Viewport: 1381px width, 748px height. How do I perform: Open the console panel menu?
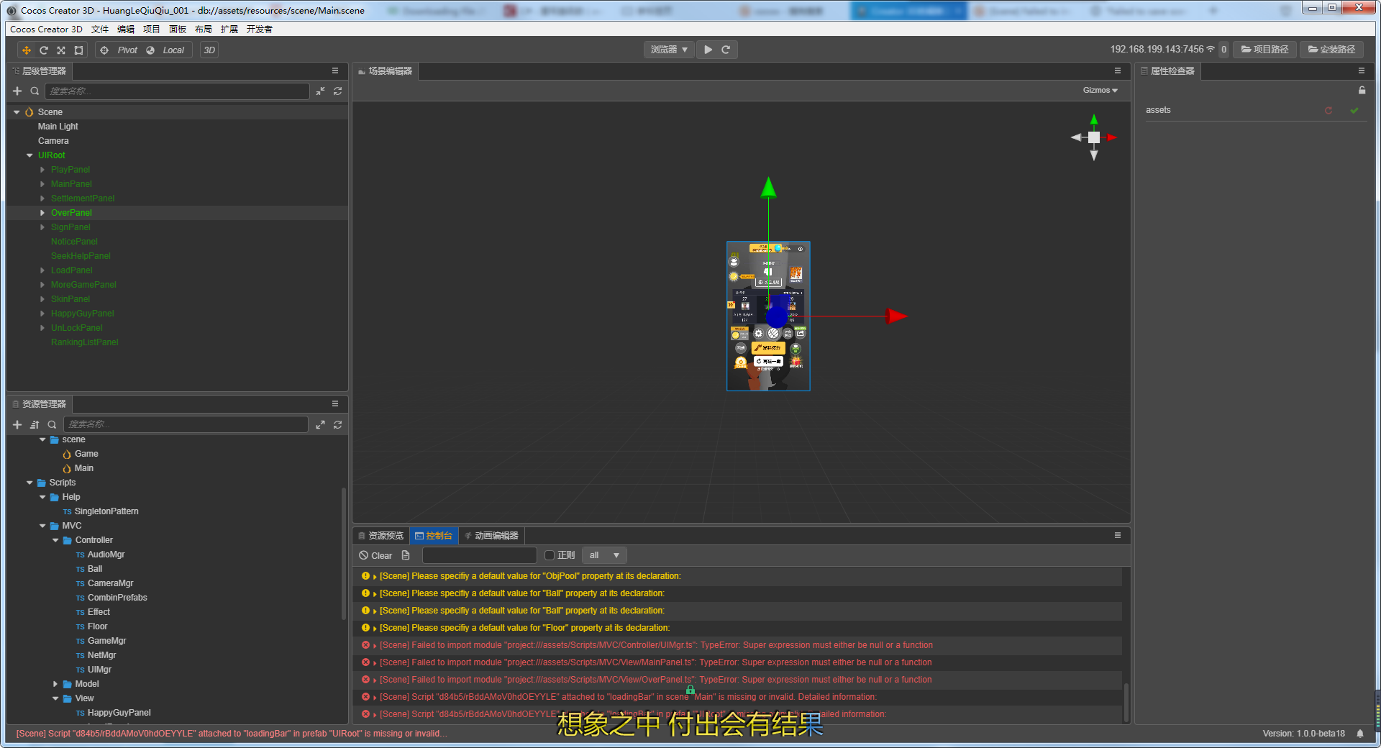coord(1118,535)
